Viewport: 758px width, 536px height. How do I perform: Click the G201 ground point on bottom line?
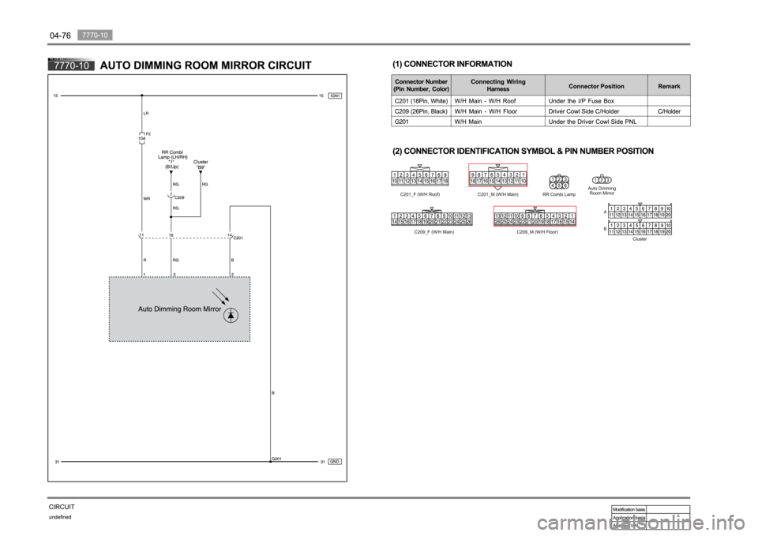point(271,462)
